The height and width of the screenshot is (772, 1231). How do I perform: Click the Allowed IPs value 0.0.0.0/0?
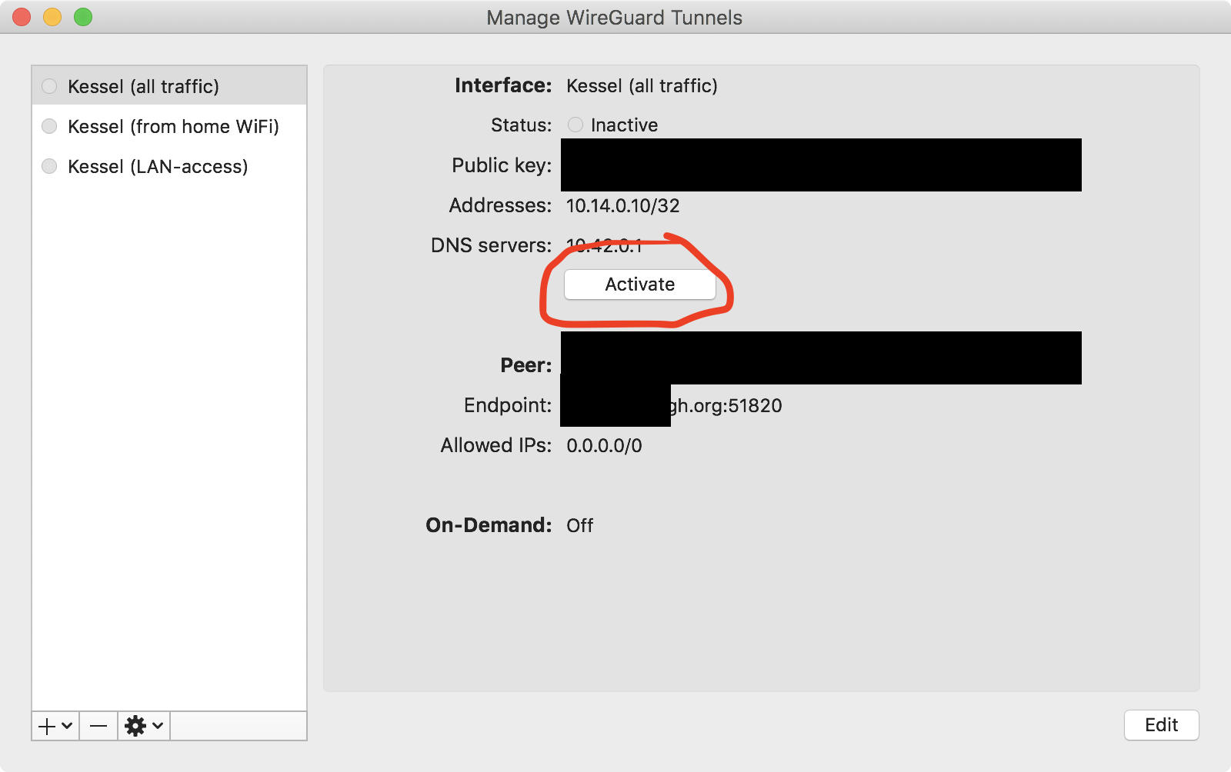click(604, 446)
